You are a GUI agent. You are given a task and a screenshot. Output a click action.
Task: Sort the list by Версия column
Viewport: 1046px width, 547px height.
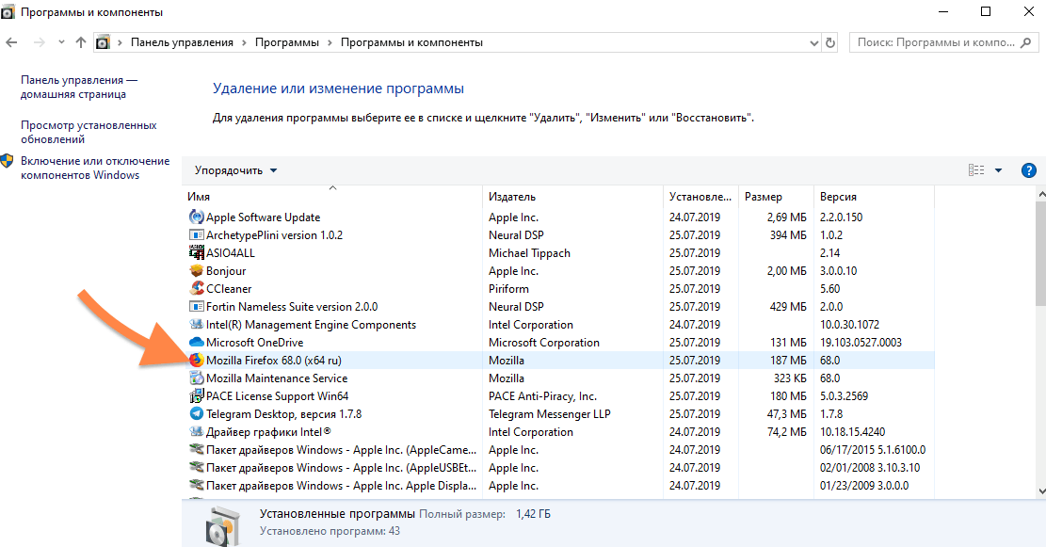(x=874, y=197)
